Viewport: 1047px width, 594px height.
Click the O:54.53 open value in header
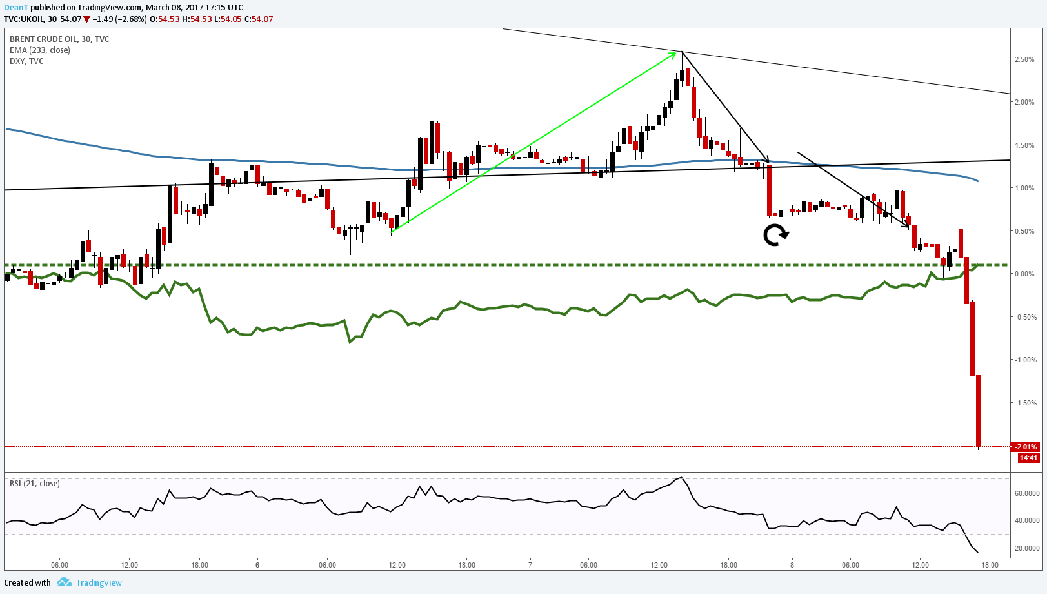click(165, 19)
